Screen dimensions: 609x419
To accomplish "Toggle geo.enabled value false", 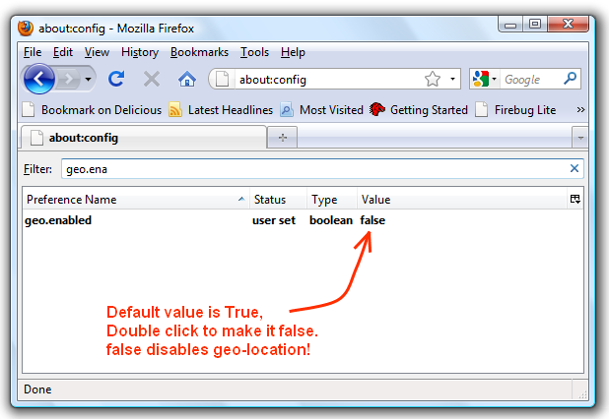I will click(x=372, y=220).
